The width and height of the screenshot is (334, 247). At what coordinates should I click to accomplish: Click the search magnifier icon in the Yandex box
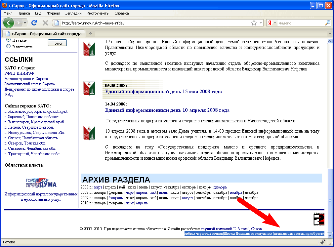(x=327, y=23)
